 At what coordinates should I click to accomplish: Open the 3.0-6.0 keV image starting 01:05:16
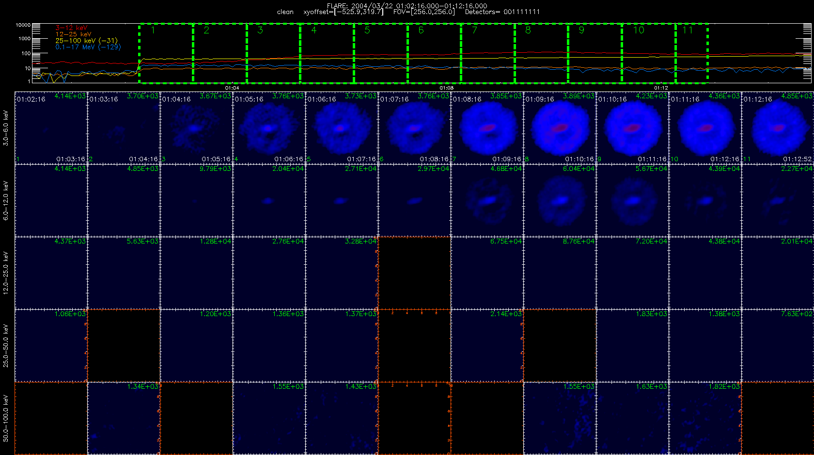pyautogui.click(x=269, y=128)
